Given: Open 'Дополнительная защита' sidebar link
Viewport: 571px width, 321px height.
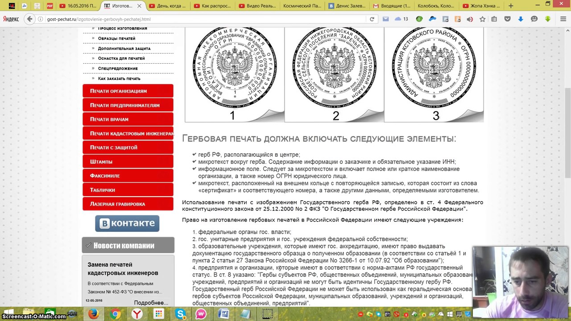Looking at the screenshot, I should (x=124, y=48).
